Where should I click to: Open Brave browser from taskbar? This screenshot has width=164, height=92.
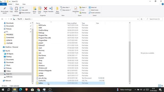pos(26,90)
